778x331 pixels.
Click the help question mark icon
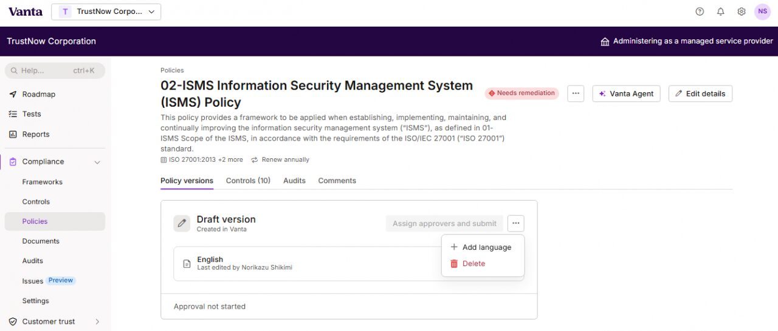coord(700,12)
